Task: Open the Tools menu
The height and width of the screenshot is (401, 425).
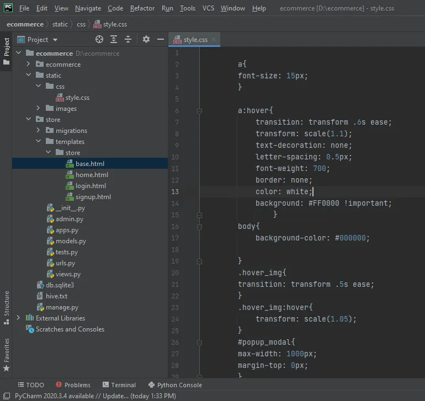Action: [188, 8]
